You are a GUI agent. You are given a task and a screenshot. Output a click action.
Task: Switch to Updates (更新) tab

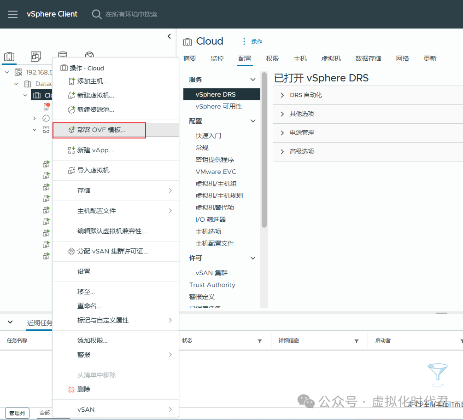(430, 58)
